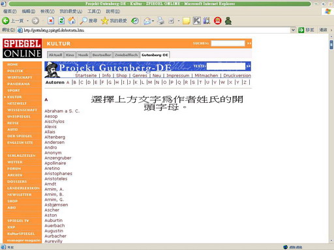
Task: Click the green Refresh page icon
Action: pos(61,21)
